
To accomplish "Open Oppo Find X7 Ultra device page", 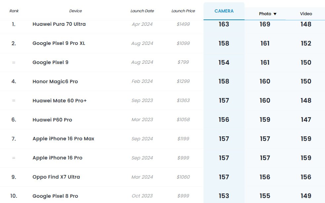I will pyautogui.click(x=56, y=177).
